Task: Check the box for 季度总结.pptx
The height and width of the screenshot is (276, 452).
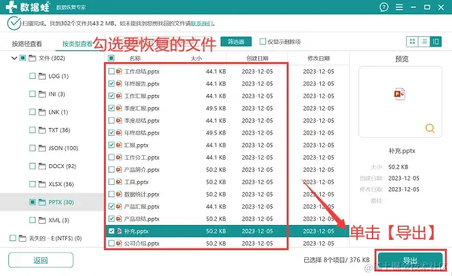Action: click(111, 120)
